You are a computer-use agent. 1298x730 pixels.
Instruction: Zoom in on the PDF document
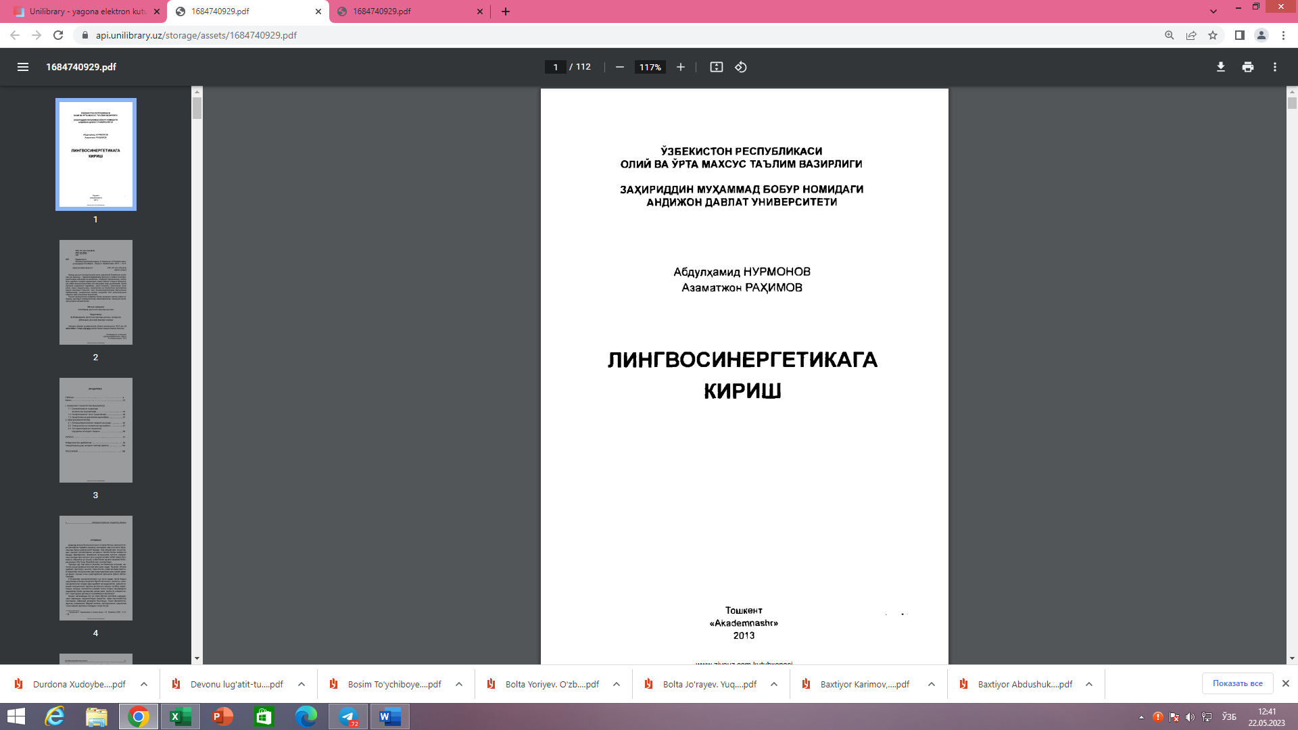click(x=680, y=67)
